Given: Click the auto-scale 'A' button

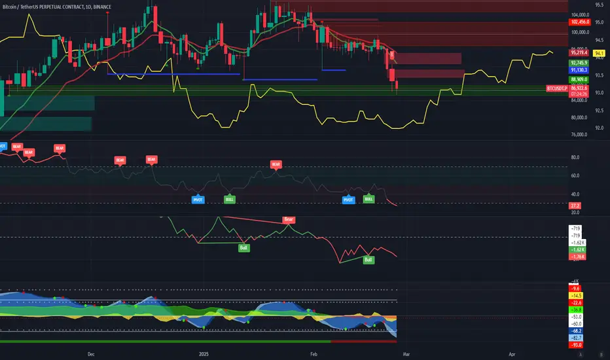Looking at the screenshot, I should pos(581,355).
